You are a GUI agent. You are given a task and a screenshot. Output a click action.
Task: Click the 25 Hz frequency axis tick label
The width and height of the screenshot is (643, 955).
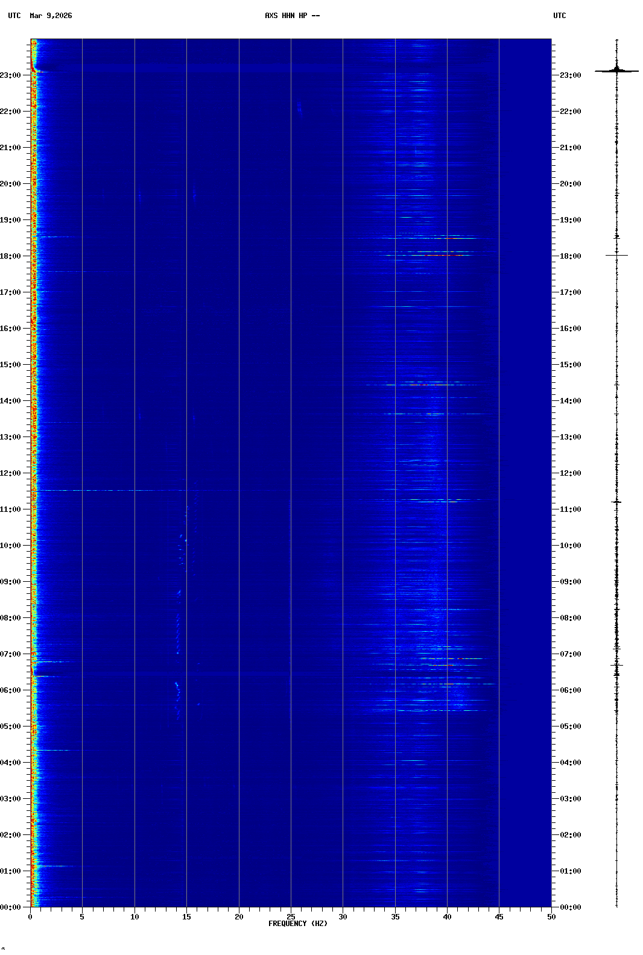click(291, 917)
